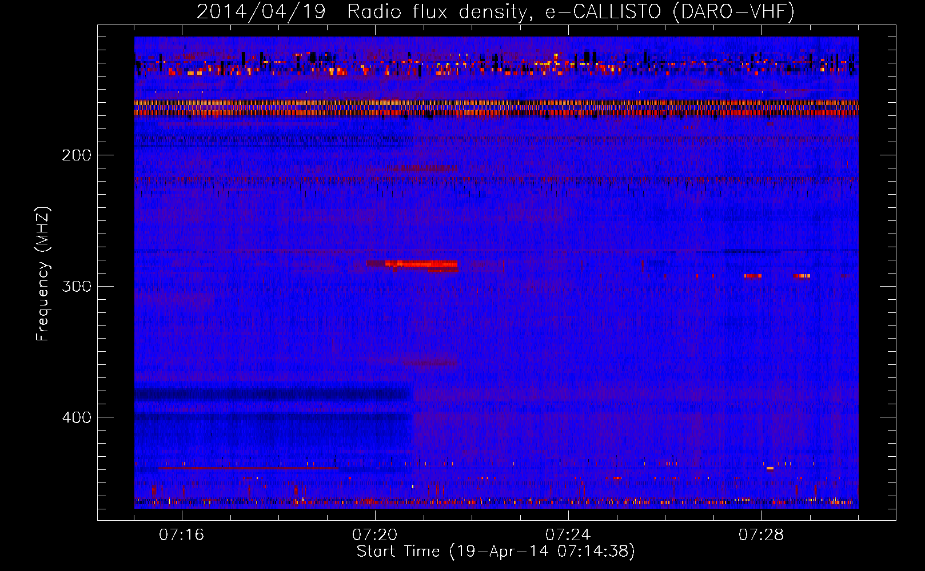Click the yellow-orange striped interference band near 165 MHz
The height and width of the screenshot is (571, 925).
496,108
